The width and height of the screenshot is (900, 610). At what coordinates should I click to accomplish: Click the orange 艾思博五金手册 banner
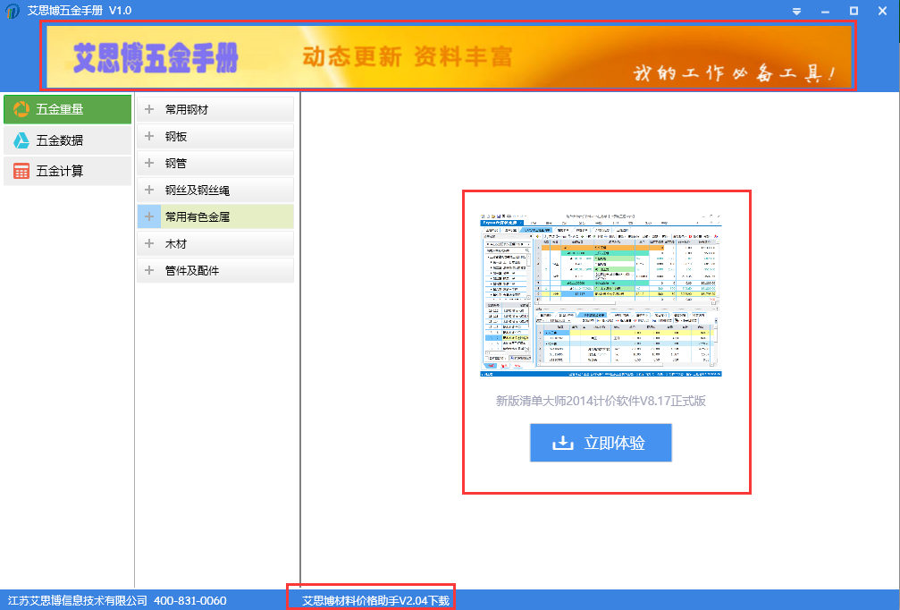[x=448, y=55]
